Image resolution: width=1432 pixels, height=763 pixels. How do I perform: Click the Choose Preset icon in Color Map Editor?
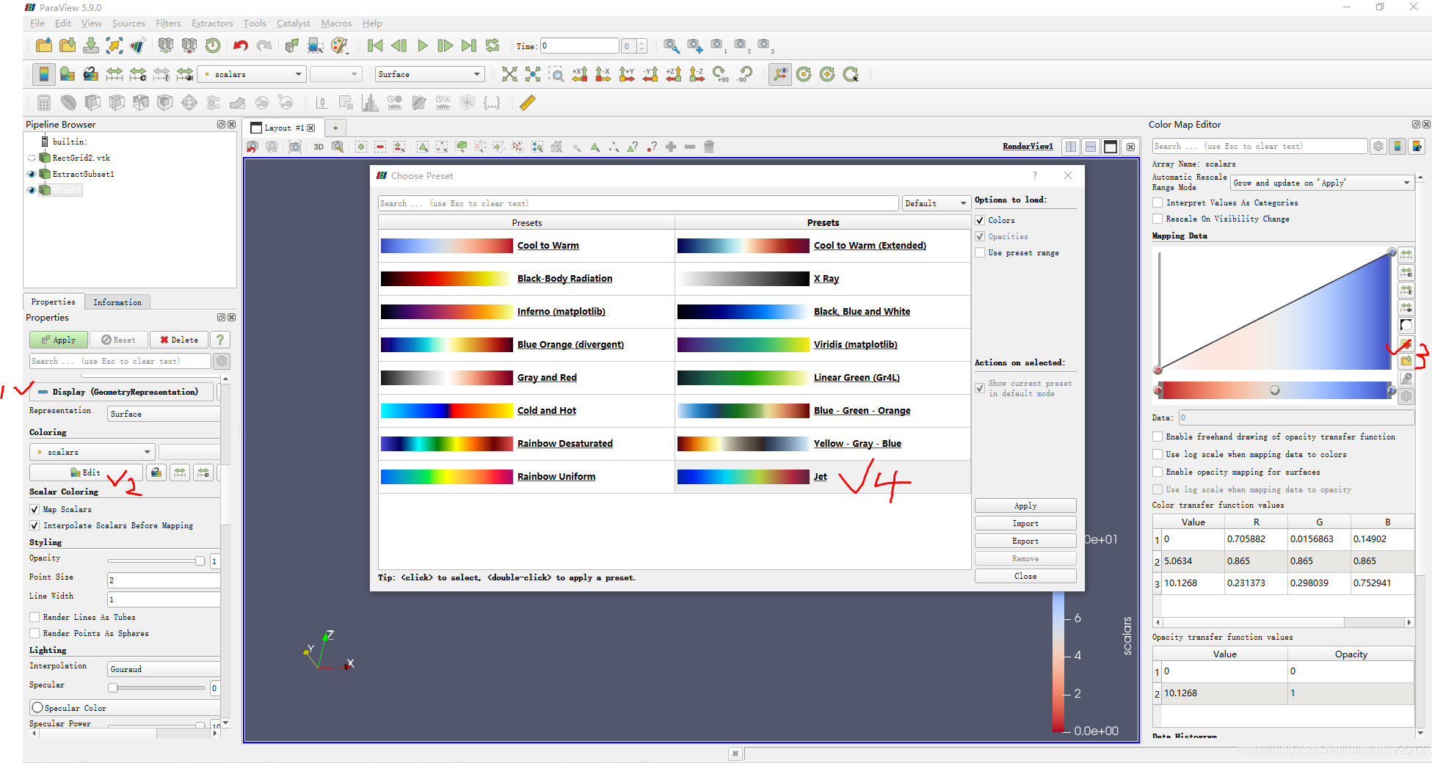1406,343
